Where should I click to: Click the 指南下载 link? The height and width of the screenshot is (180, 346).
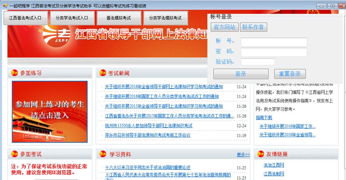point(264,118)
